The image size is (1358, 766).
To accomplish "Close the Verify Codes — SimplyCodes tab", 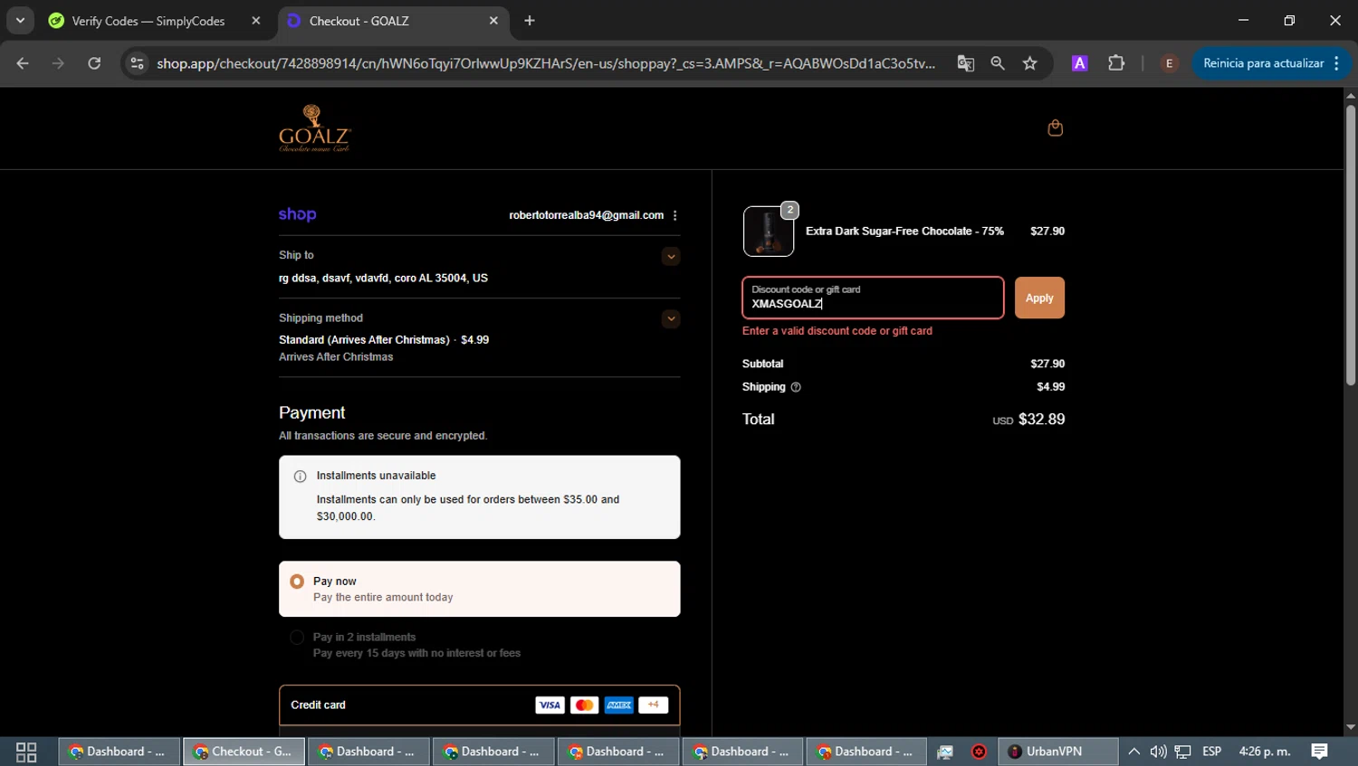I will (256, 21).
